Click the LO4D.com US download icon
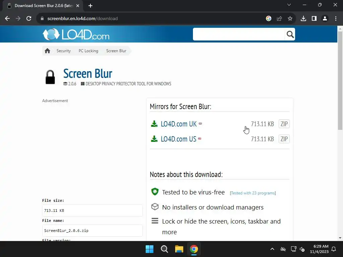Viewport: 343px width, 257px height. 154,139
